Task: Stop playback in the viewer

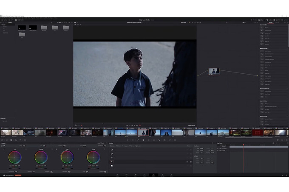Action: pos(132,125)
